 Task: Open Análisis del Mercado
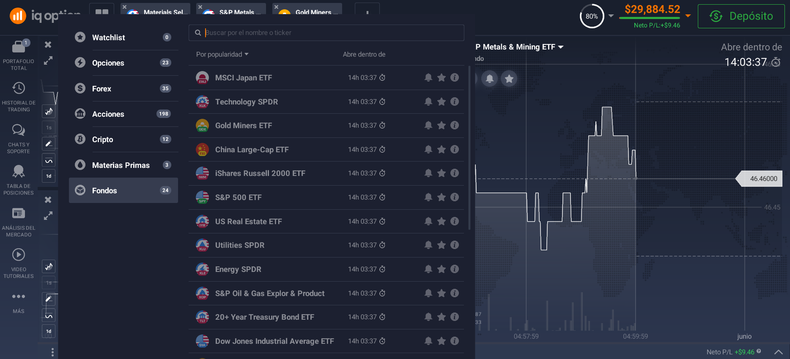click(x=19, y=222)
